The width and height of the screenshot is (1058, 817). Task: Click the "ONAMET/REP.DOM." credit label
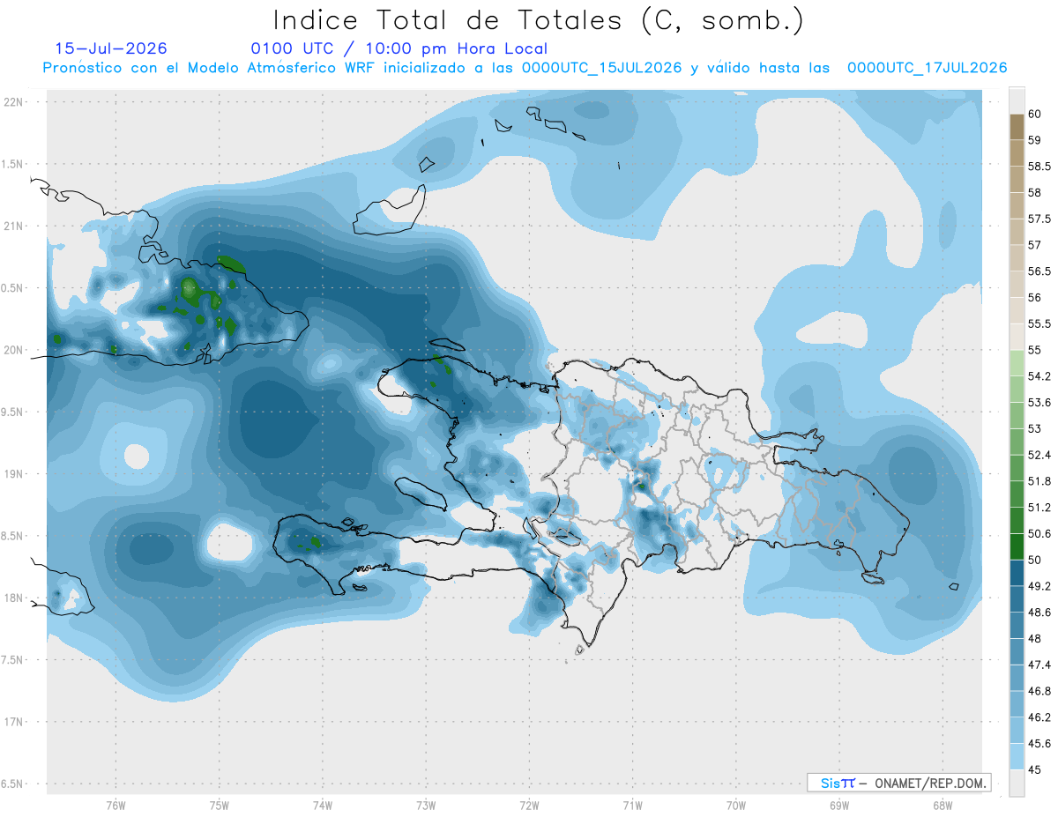[932, 783]
